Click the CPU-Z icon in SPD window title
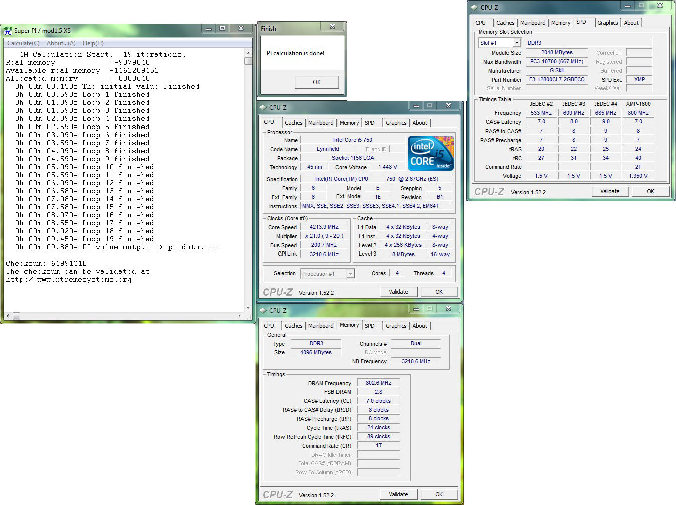The image size is (676, 505). [474, 7]
